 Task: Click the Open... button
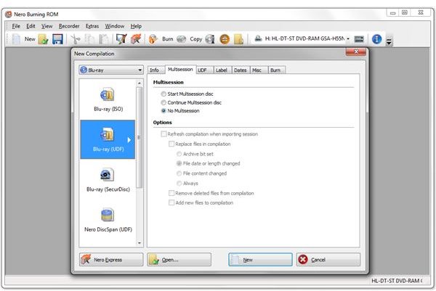click(x=179, y=260)
